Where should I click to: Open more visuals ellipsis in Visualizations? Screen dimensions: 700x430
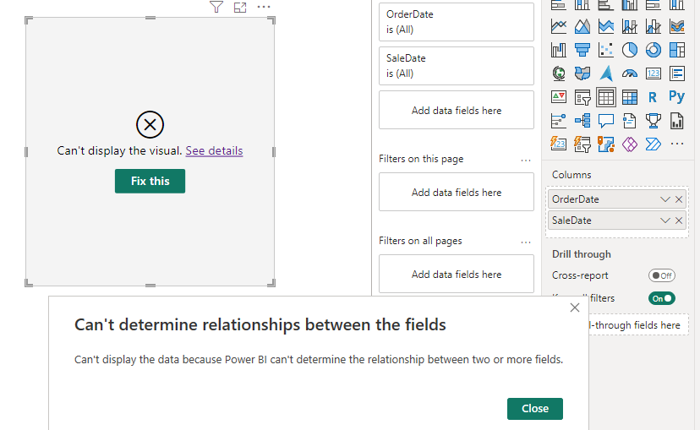coord(677,144)
